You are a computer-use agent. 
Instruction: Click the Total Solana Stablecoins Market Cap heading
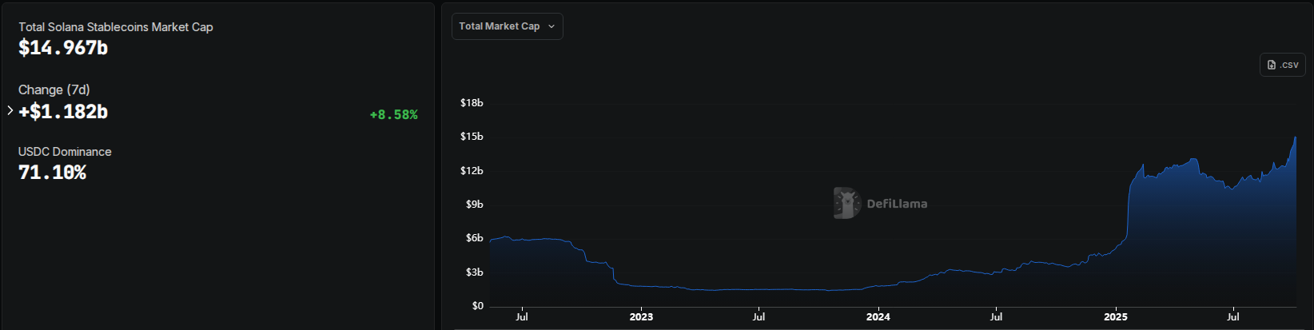(x=116, y=27)
